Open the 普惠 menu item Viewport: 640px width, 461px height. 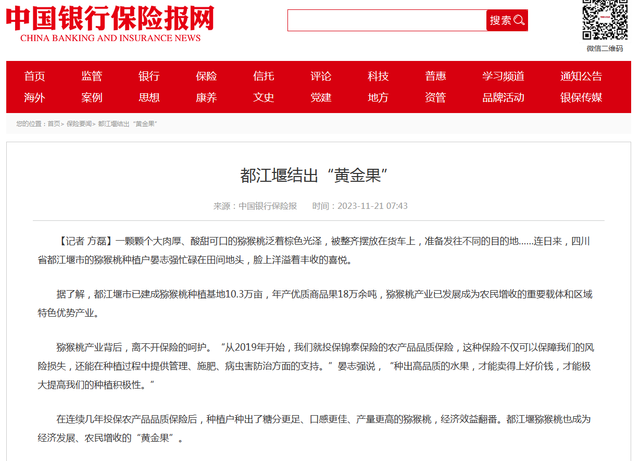click(x=435, y=76)
